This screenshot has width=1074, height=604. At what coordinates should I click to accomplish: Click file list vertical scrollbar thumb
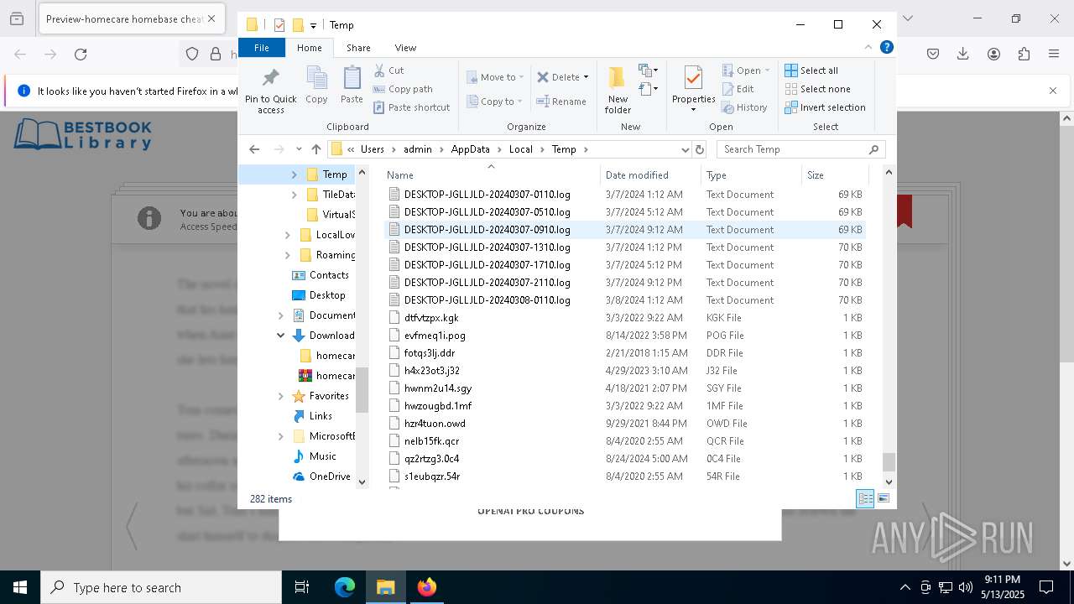[x=889, y=462]
